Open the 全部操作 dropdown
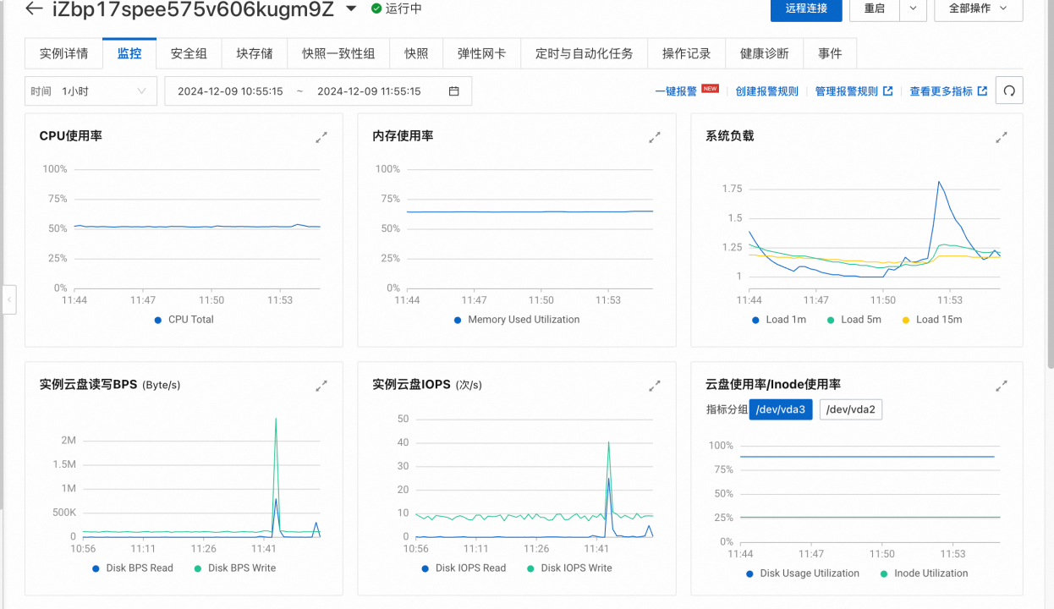 pyautogui.click(x=978, y=8)
